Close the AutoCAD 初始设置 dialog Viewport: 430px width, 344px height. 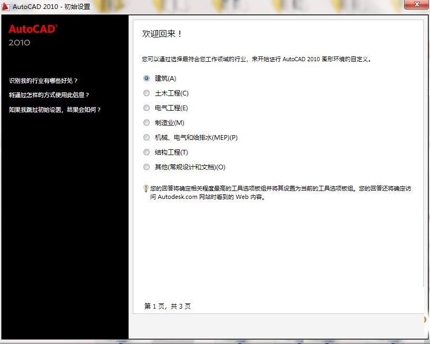416,5
